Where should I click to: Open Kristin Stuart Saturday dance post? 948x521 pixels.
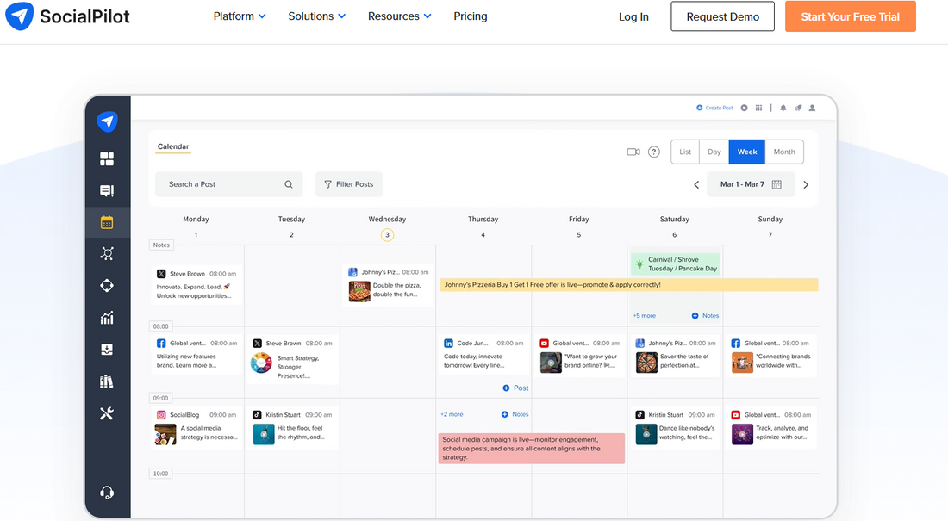click(676, 428)
